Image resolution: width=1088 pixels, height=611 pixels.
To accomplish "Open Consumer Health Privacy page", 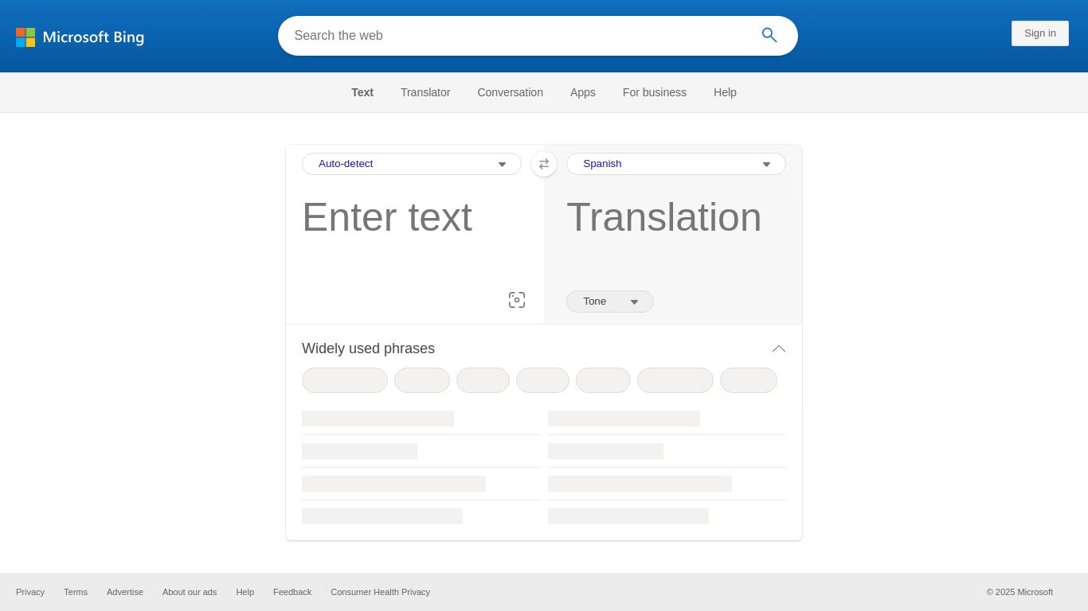I will [x=380, y=592].
